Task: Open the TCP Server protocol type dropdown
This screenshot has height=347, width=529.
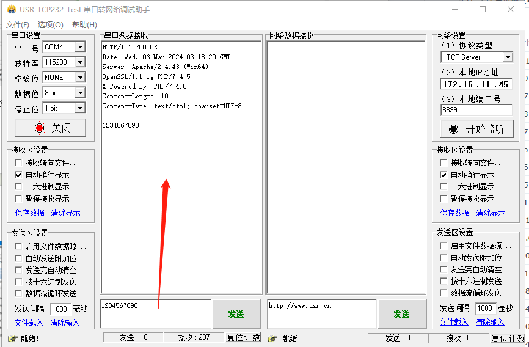Action: (508, 57)
